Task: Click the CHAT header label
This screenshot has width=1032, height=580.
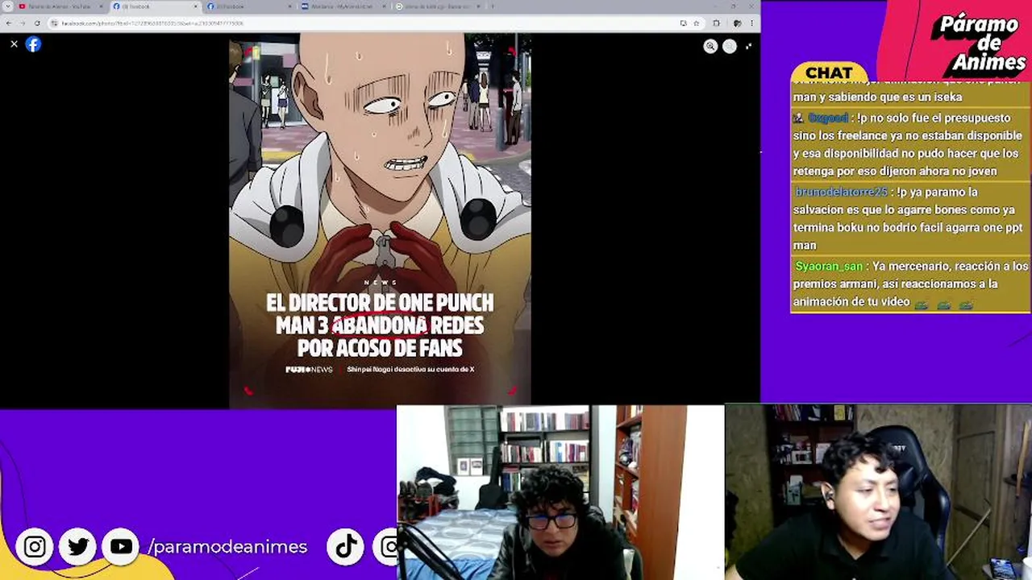Action: [x=829, y=72]
